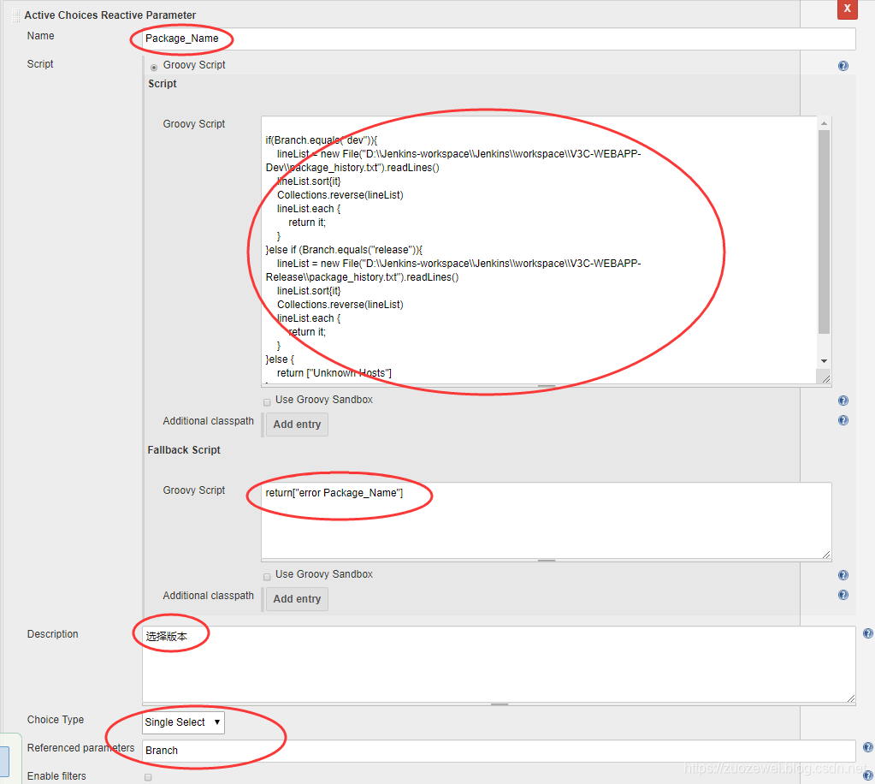The height and width of the screenshot is (784, 875).
Task: Grab the fallback script textarea resize corner
Action: 826,554
